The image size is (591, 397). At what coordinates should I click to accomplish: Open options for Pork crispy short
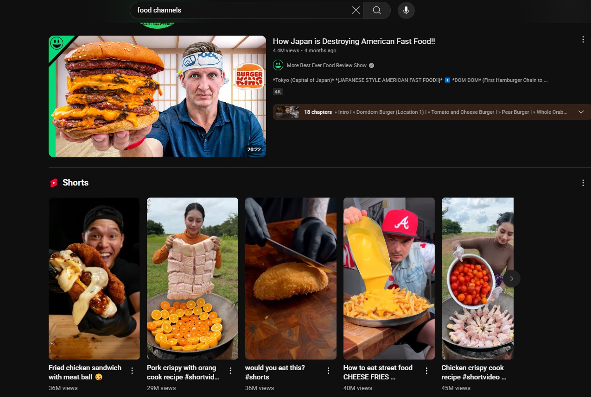(230, 371)
